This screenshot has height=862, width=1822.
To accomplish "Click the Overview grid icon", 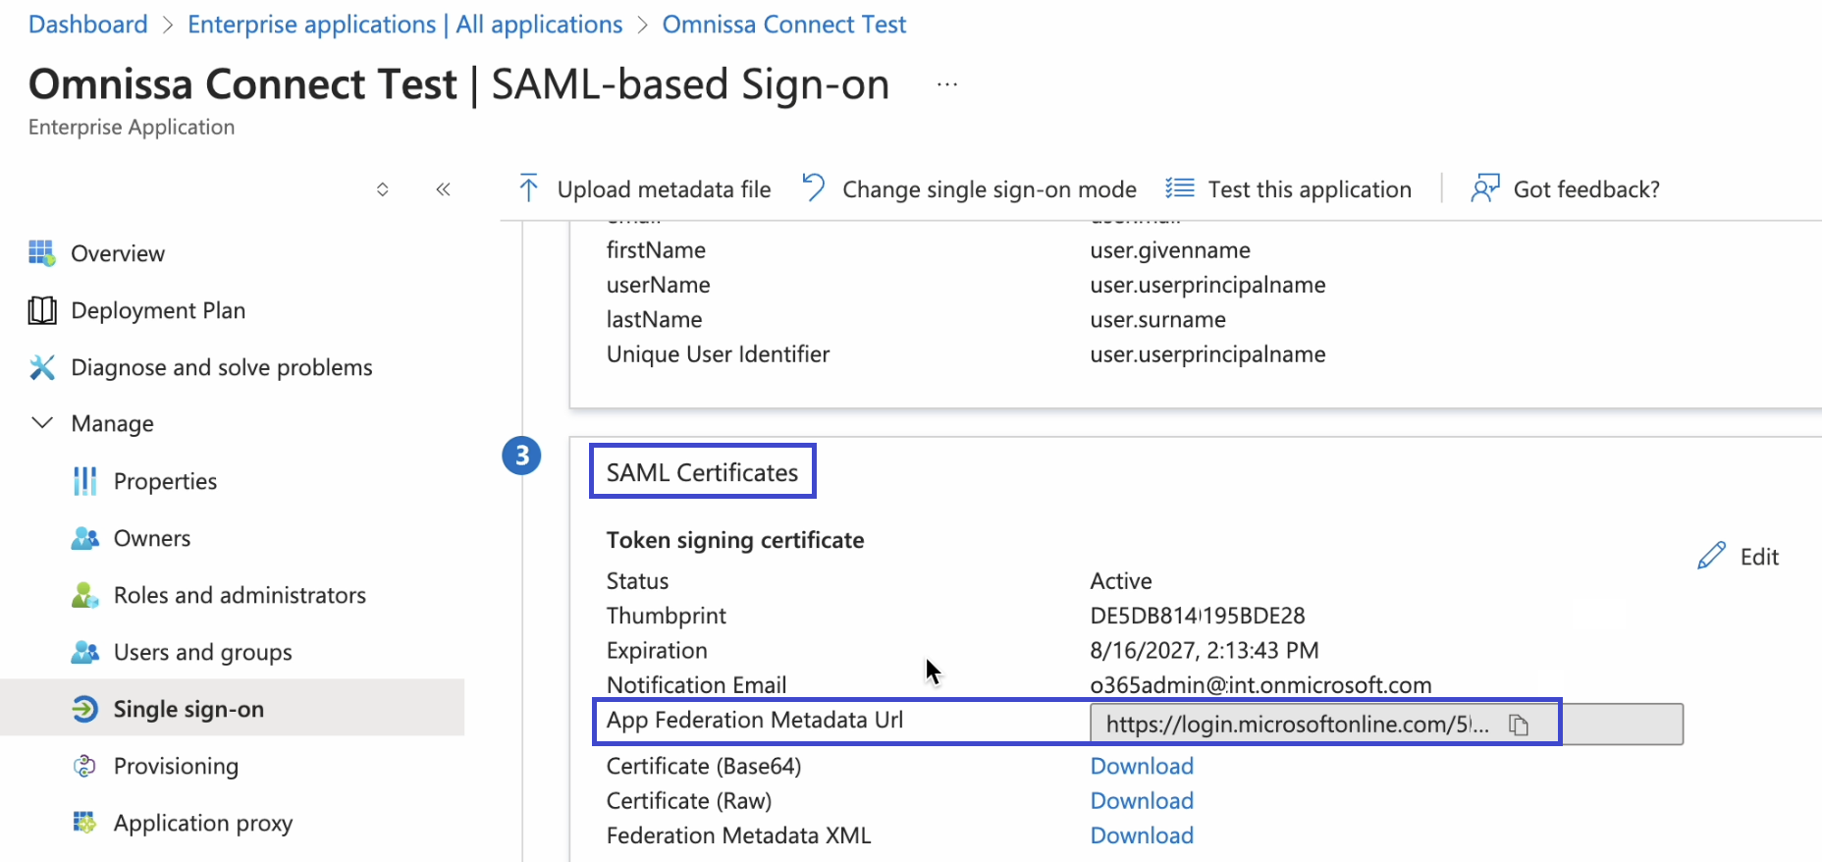I will click(41, 252).
